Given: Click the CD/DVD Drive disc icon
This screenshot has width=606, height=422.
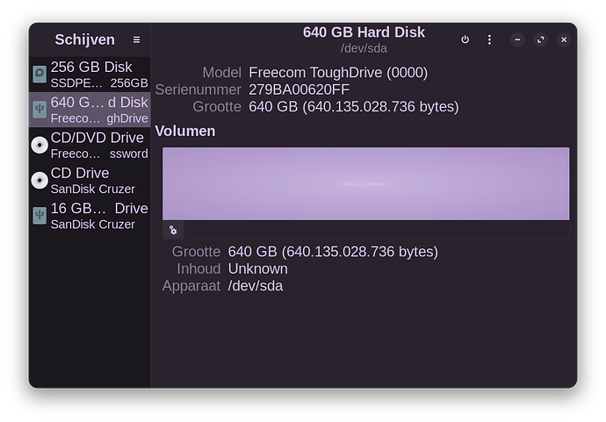Looking at the screenshot, I should 40,146.
